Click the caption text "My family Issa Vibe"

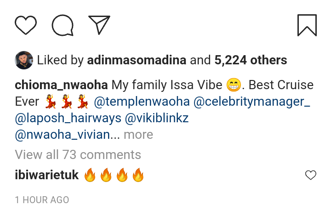167,85
